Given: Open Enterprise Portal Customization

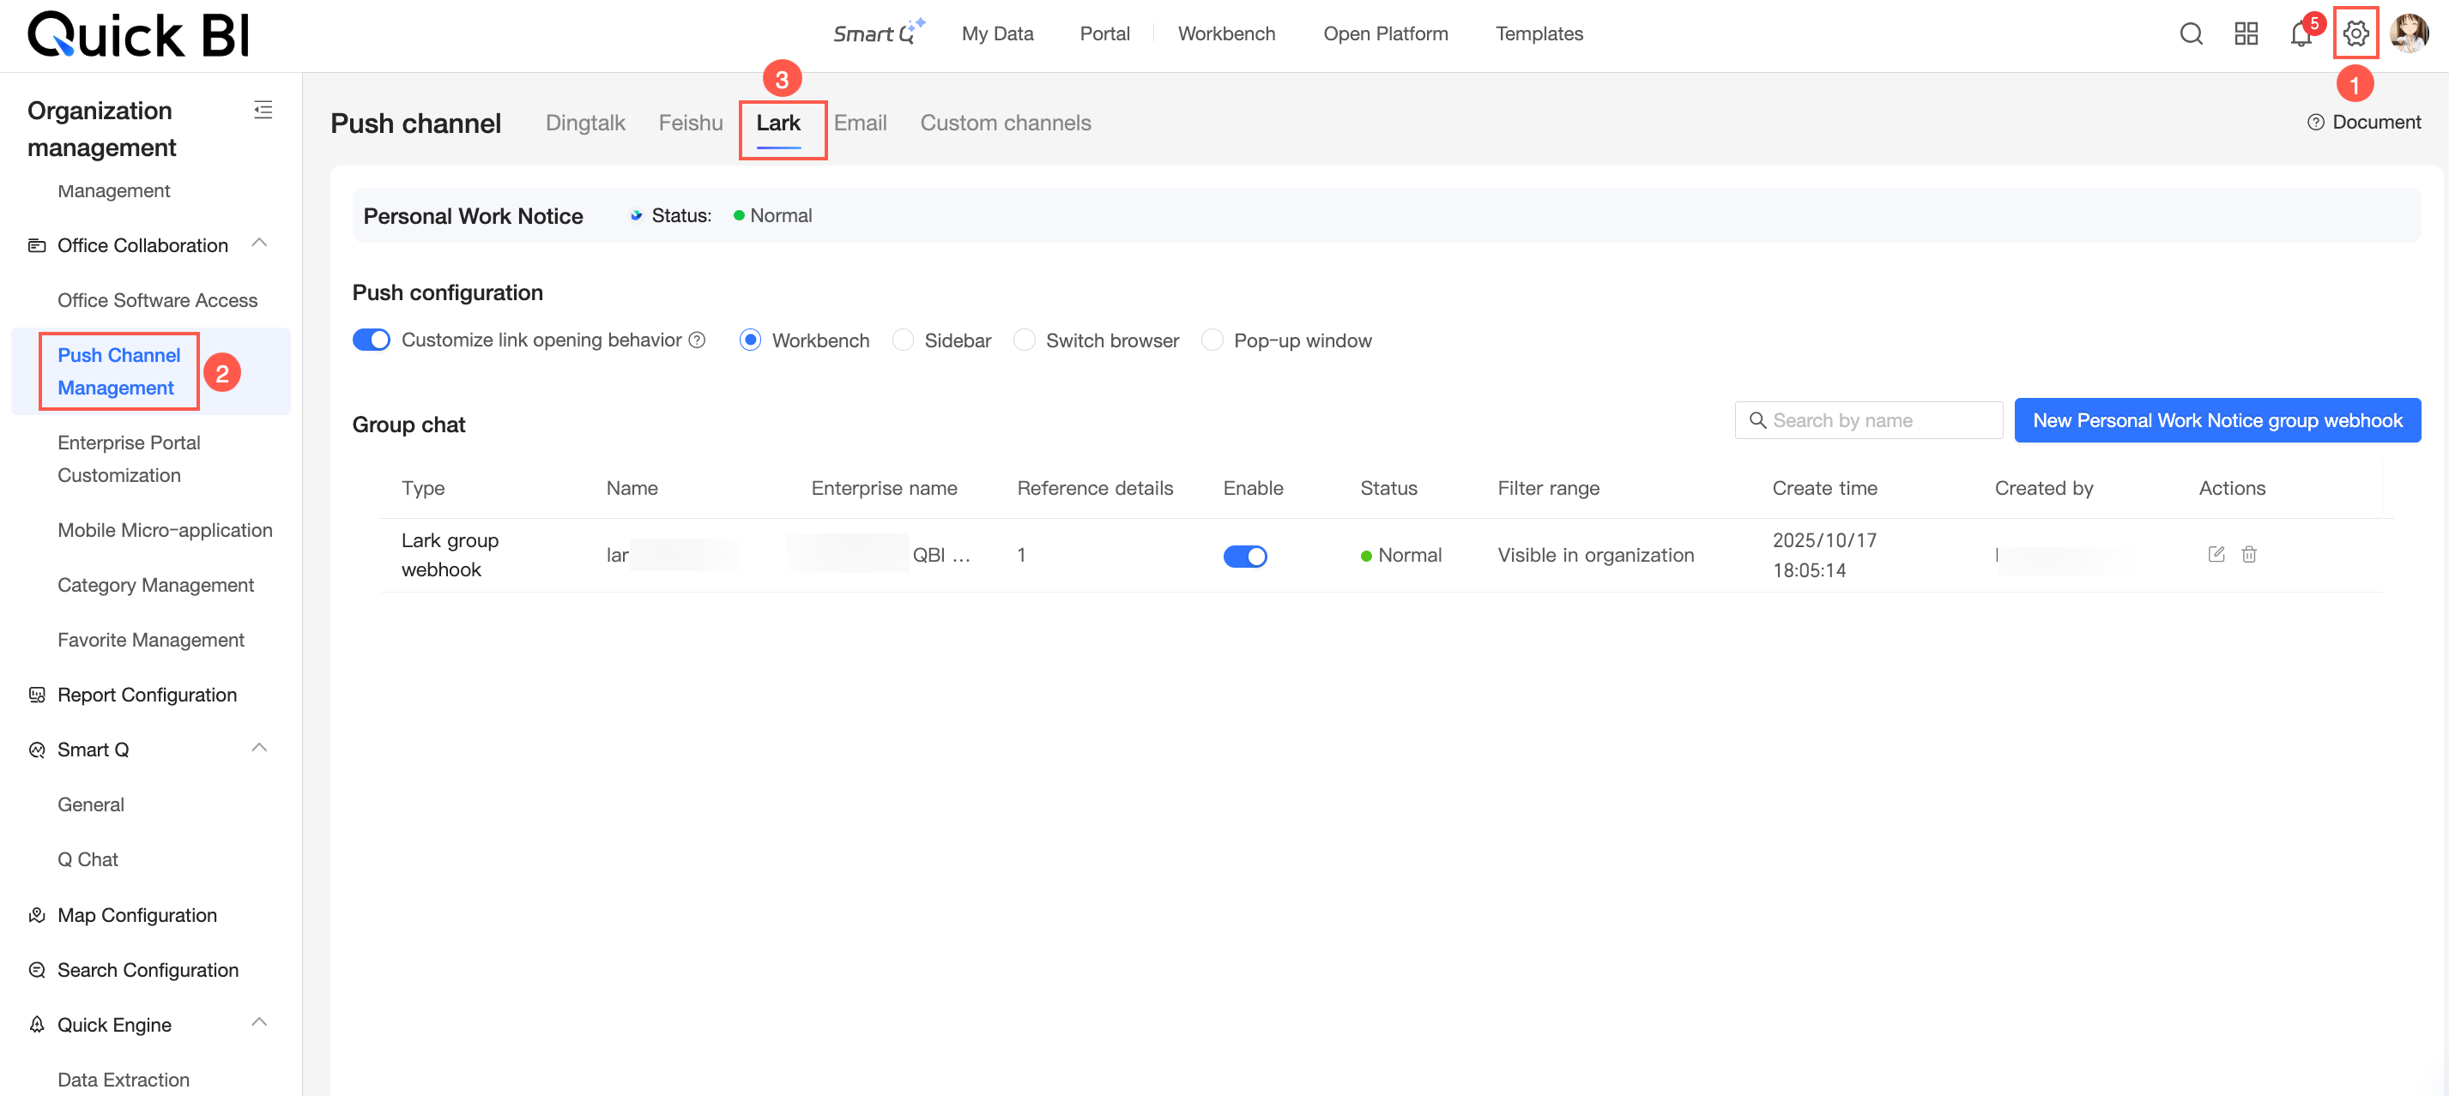Looking at the screenshot, I should [x=130, y=459].
